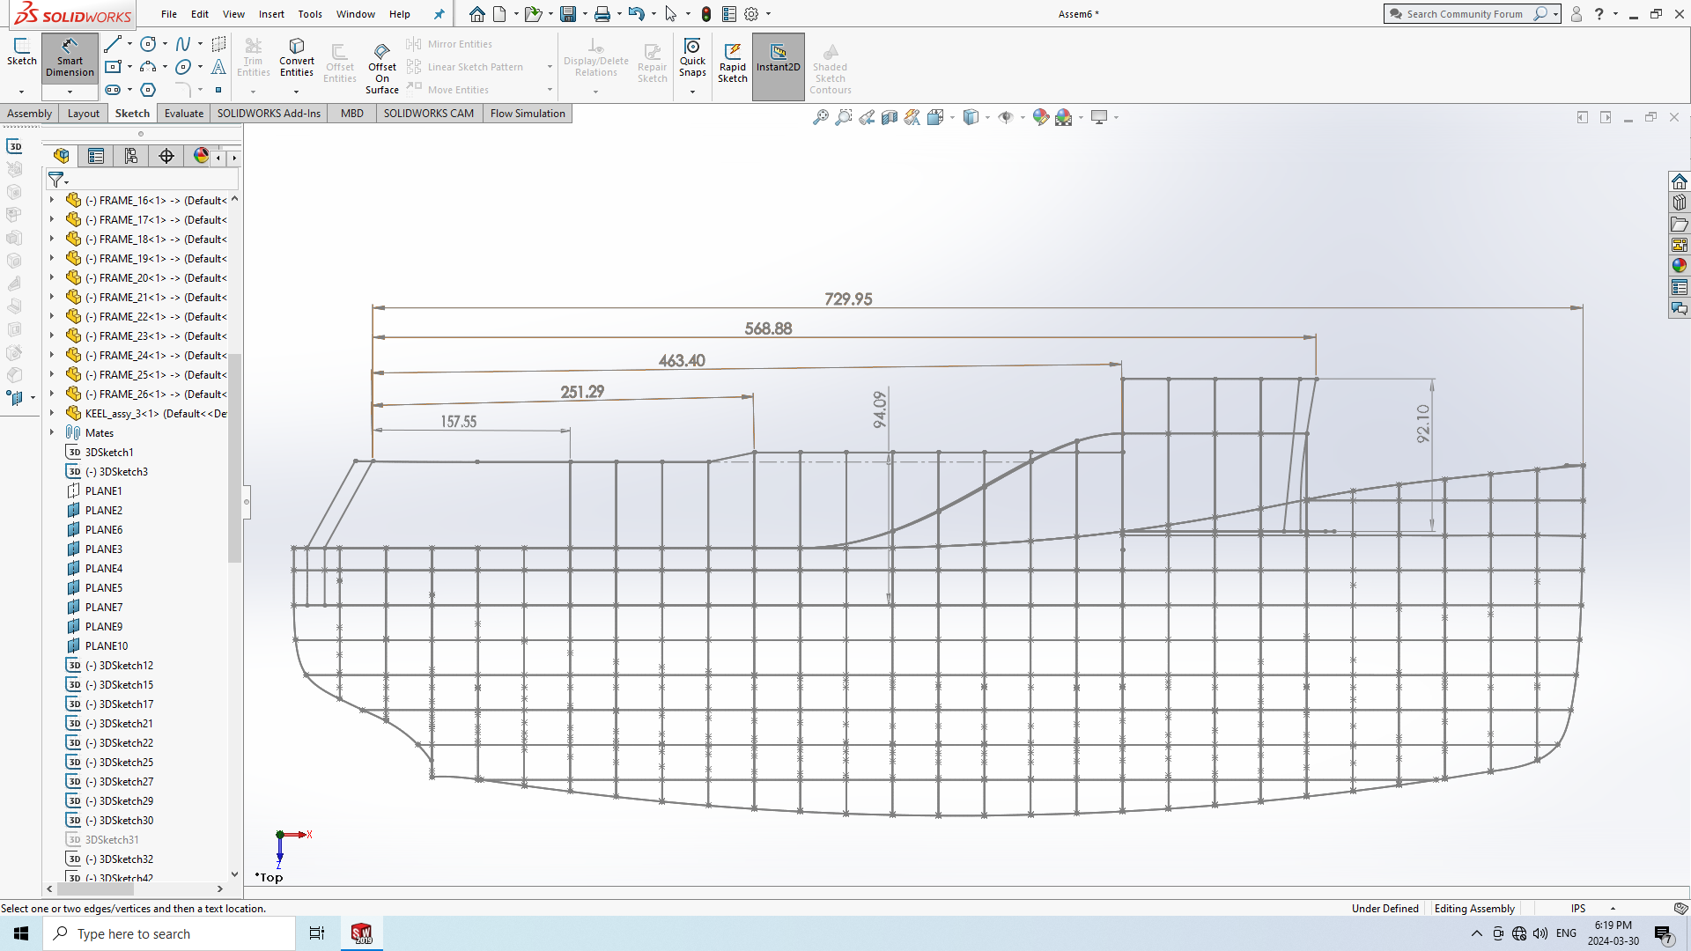Open the DimXpertManager tab icon
Viewport: 1691px width, 951px height.
(166, 156)
